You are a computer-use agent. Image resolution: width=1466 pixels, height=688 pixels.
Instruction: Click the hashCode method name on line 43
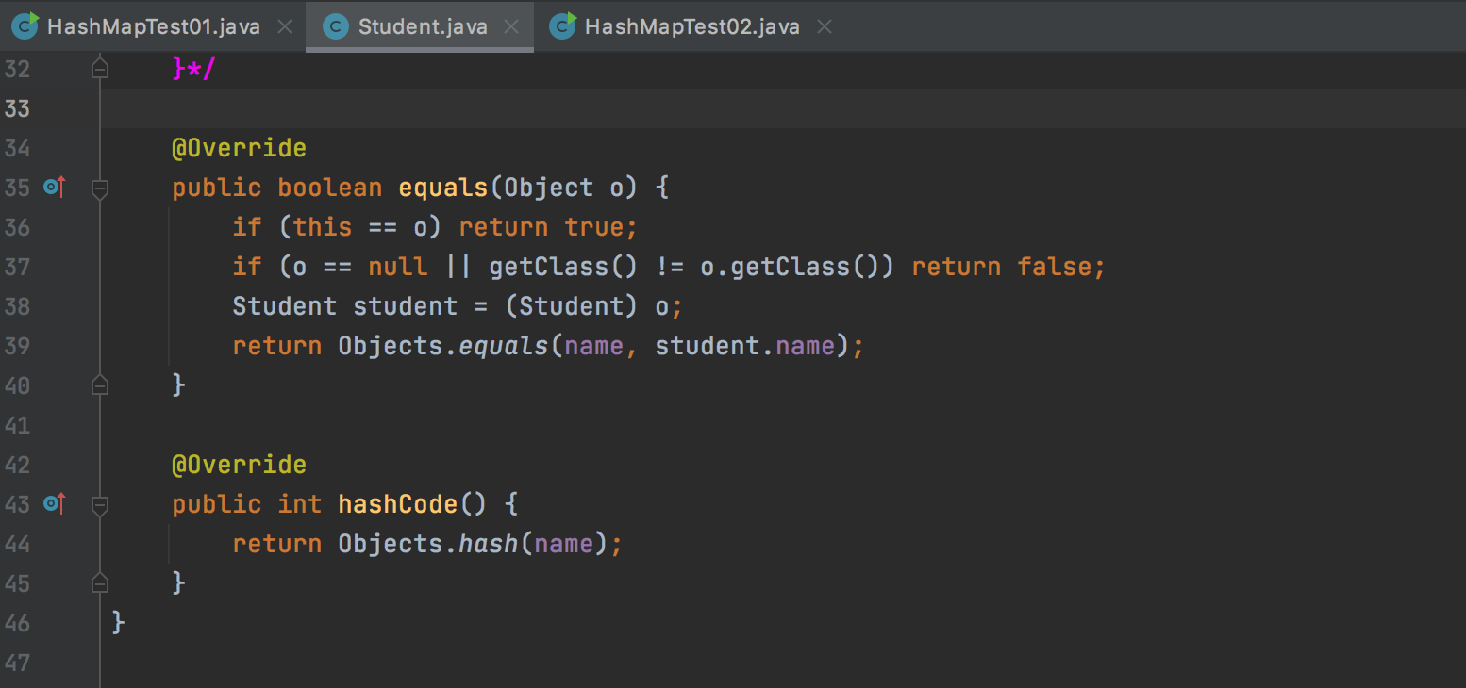[398, 504]
